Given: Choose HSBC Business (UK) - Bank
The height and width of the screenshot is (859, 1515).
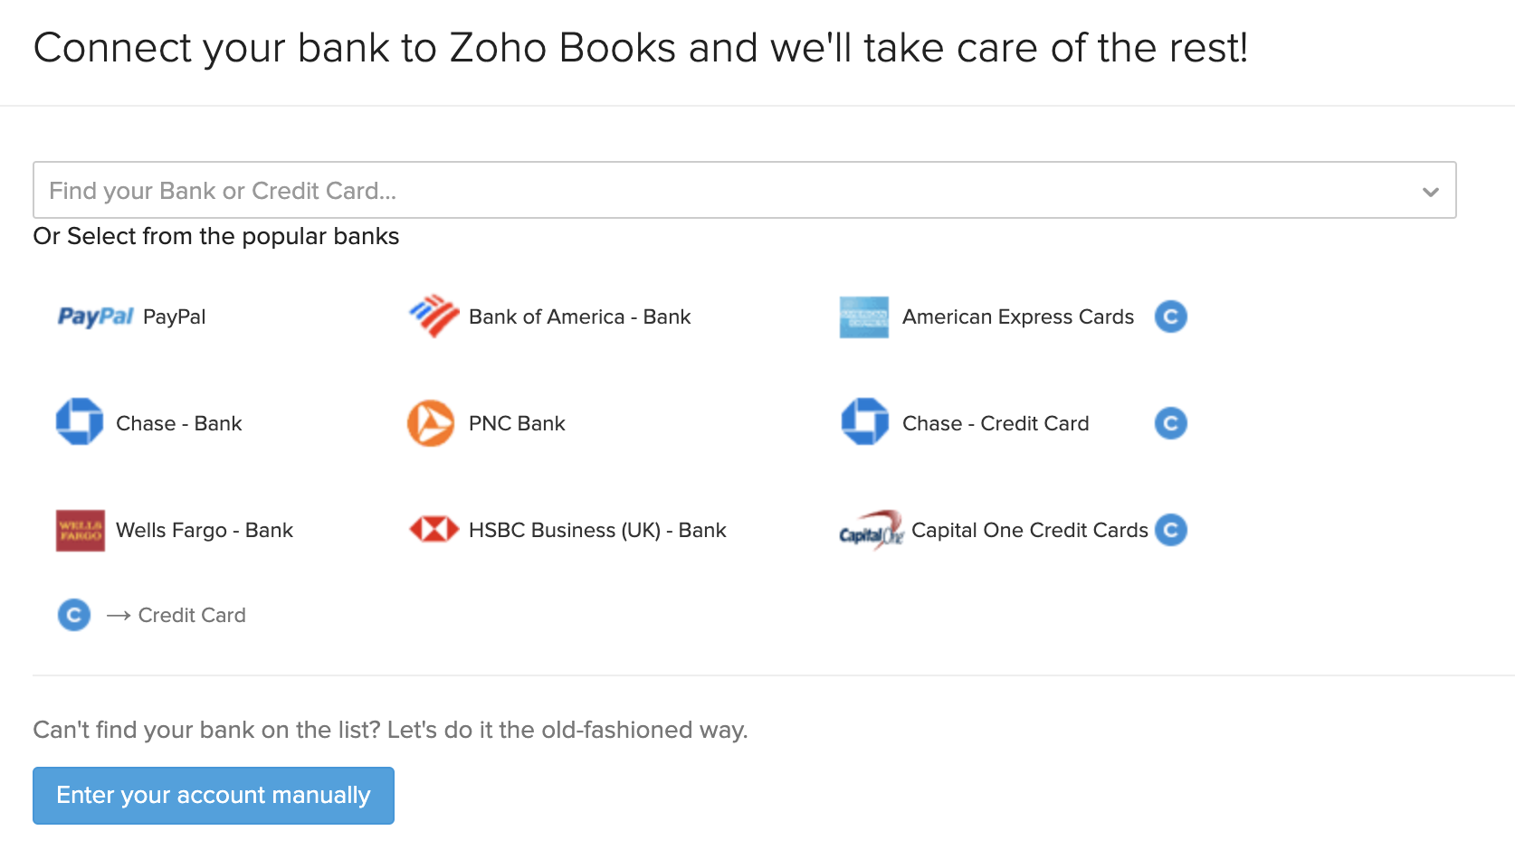Looking at the screenshot, I should click(x=596, y=530).
